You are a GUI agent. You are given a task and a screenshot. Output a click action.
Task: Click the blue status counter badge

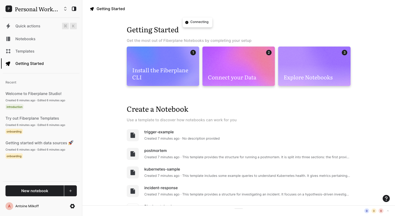click(366, 211)
